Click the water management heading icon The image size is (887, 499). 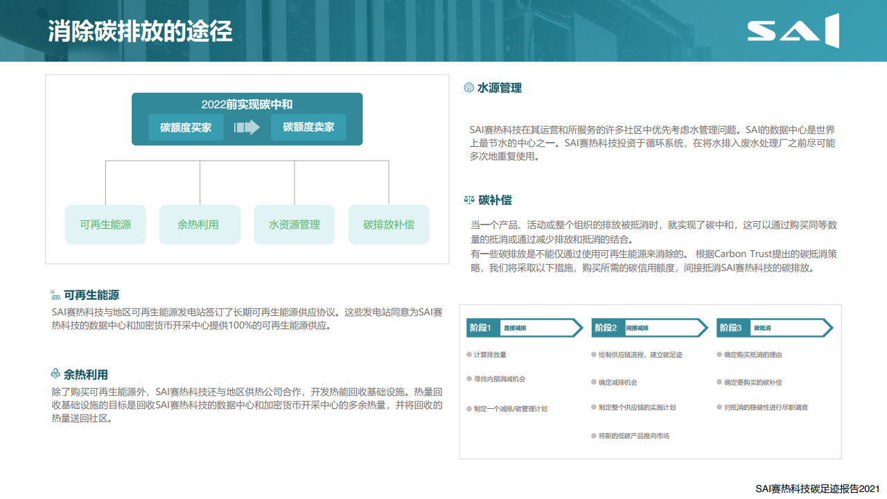tap(468, 88)
